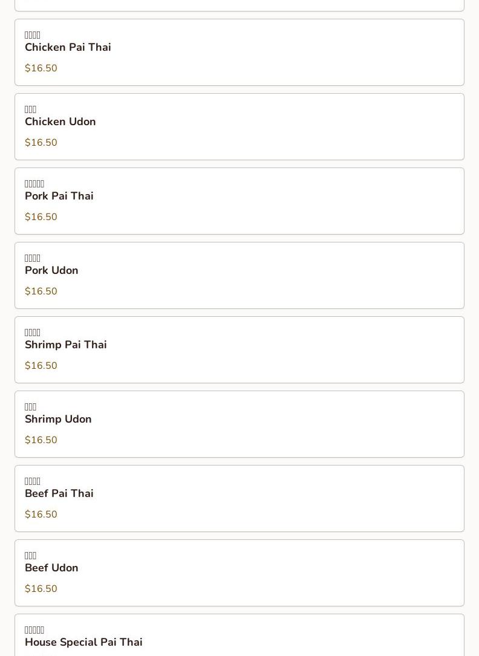Click the Chinese label above Shrimp Udon
The image size is (479, 656).
click(31, 407)
